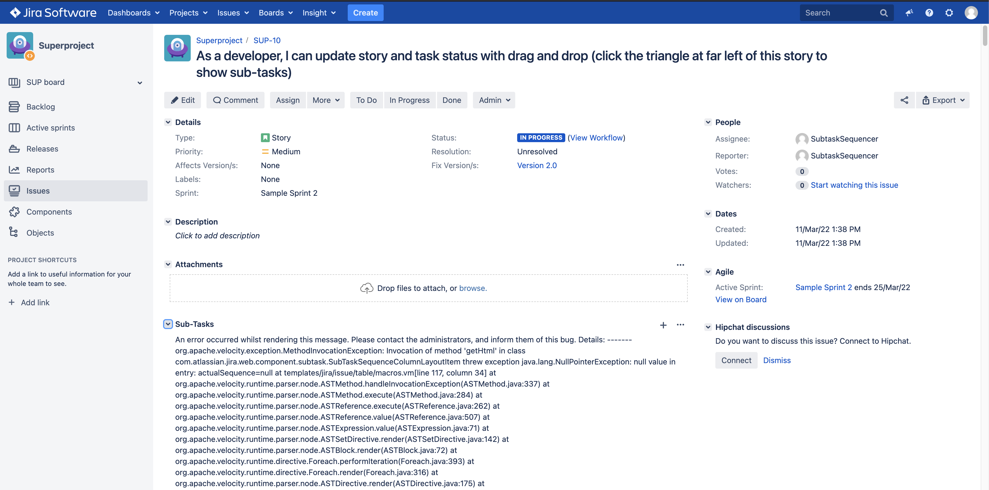Open the settings gear icon
Viewport: 989px width, 490px height.
tap(949, 13)
